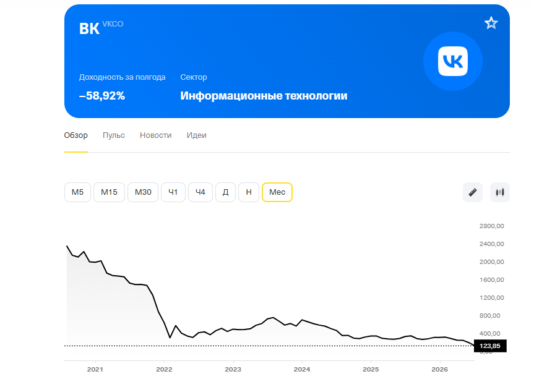Select the M30 timeframe
Viewport: 534px width, 387px height.
(x=143, y=192)
